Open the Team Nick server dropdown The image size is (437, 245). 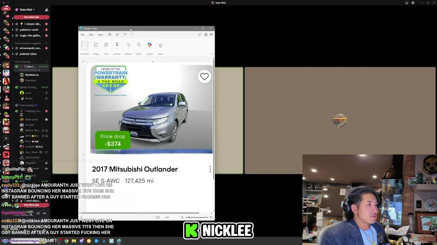[27, 10]
